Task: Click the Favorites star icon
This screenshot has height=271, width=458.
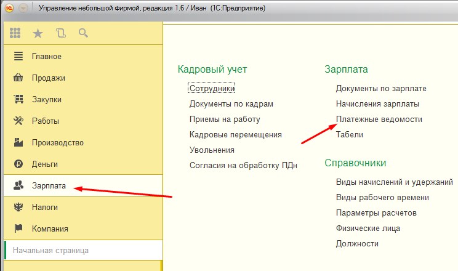Action: point(38,33)
